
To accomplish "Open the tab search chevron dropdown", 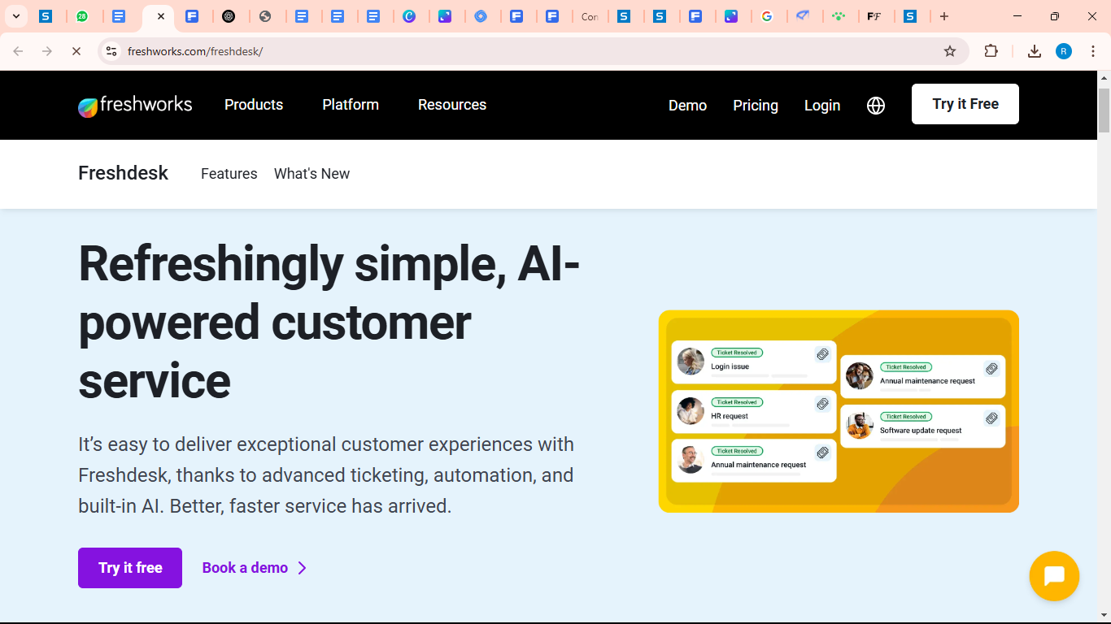I will coord(15,16).
